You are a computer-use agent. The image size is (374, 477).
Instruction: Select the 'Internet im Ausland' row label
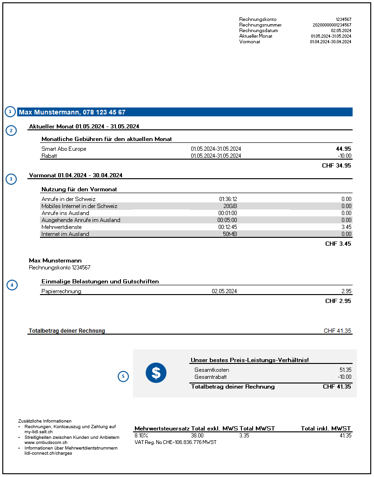point(65,234)
